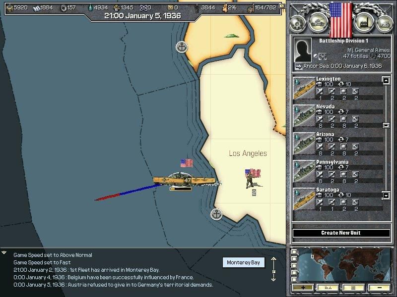Open the factory production screen
This screenshot has width=397, height=297.
(x=364, y=23)
